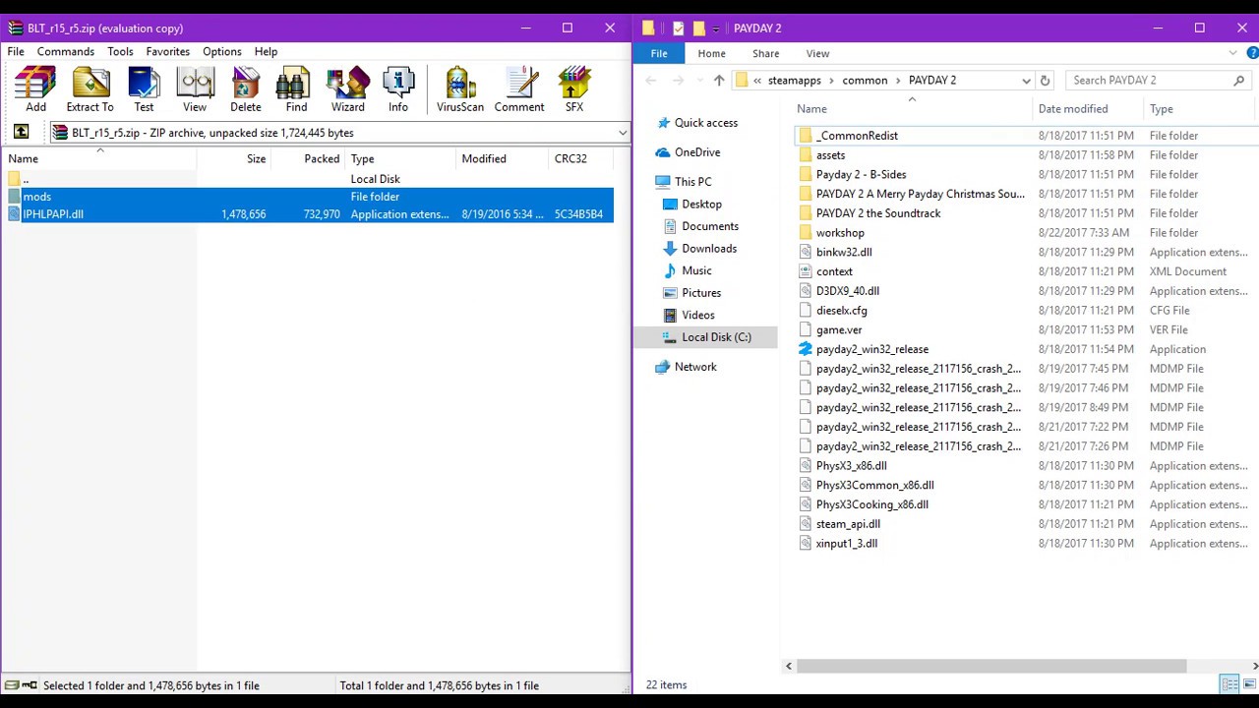Click Explorer up-folder arrow
Viewport: 1259px width, 708px height.
(719, 81)
